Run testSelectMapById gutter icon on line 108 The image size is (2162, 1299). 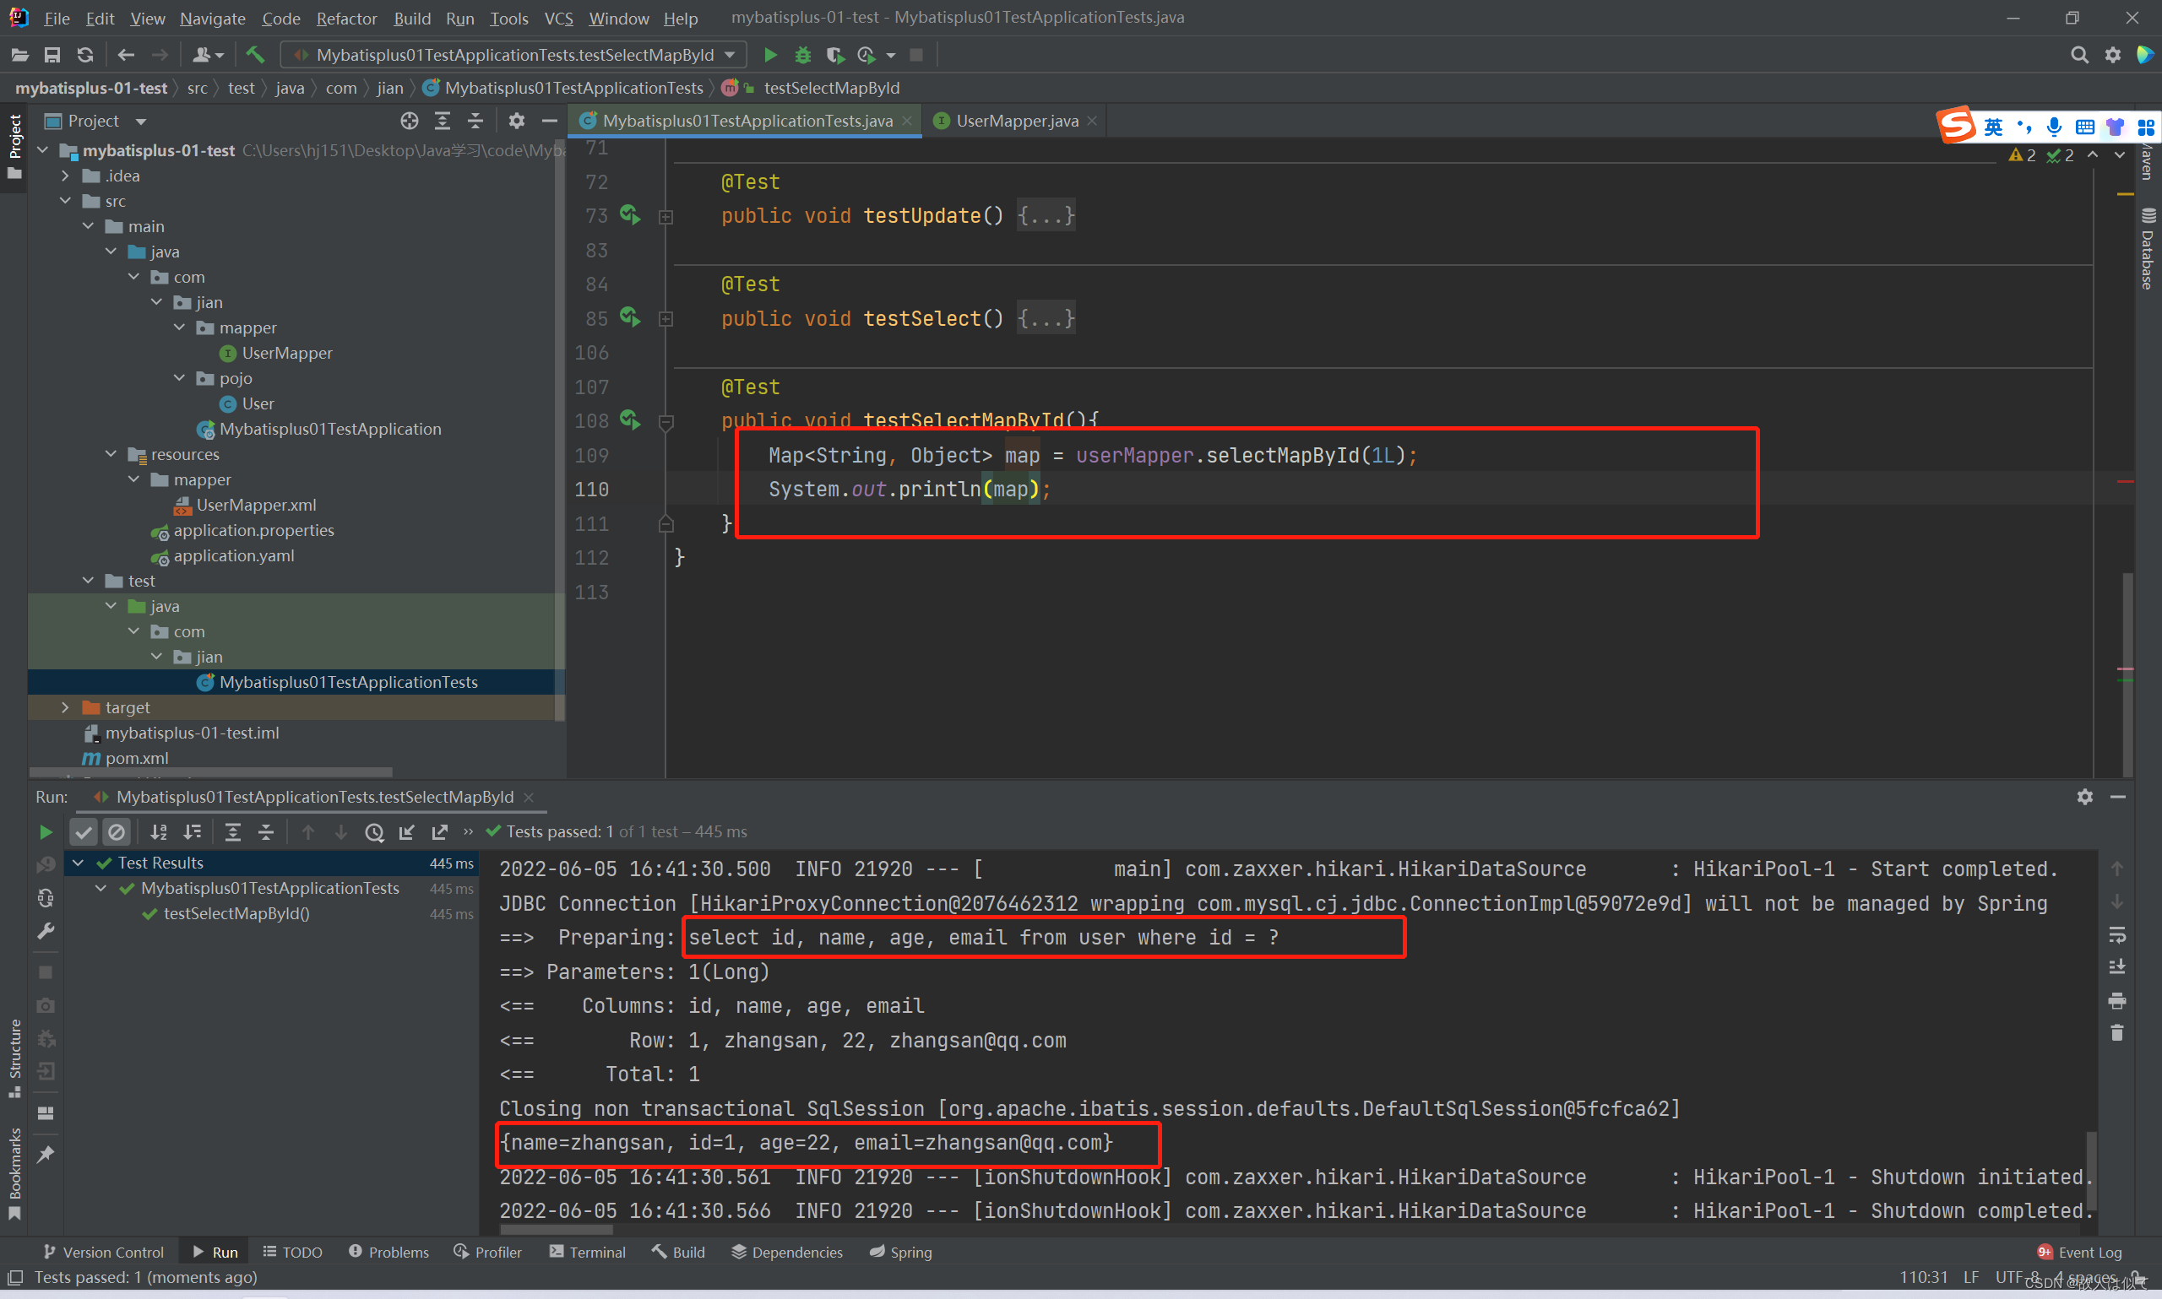pos(630,420)
